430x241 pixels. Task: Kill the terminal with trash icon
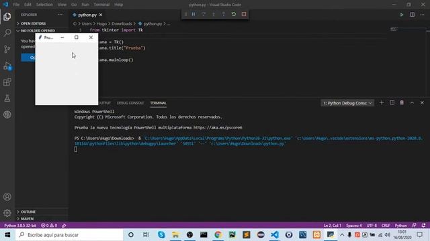402,102
